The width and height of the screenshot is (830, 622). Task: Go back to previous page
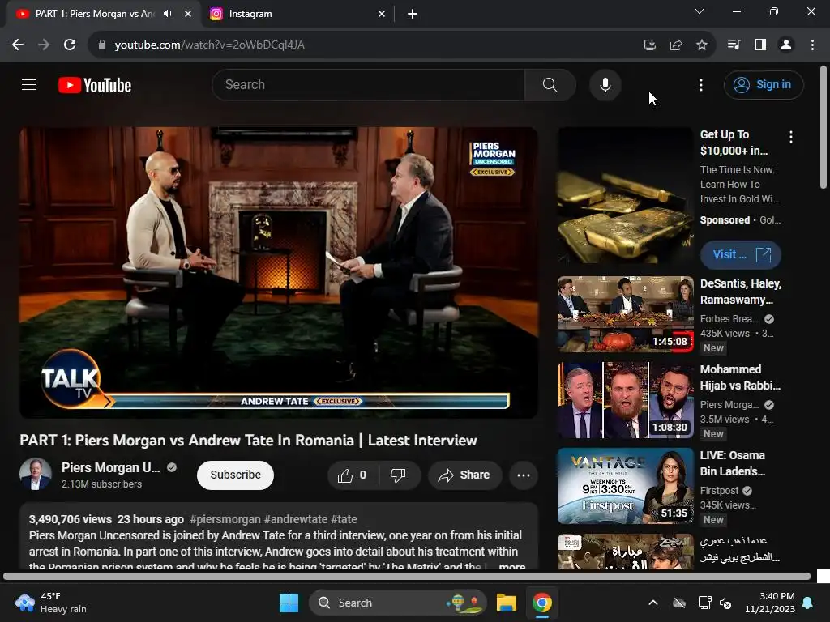[x=18, y=45]
